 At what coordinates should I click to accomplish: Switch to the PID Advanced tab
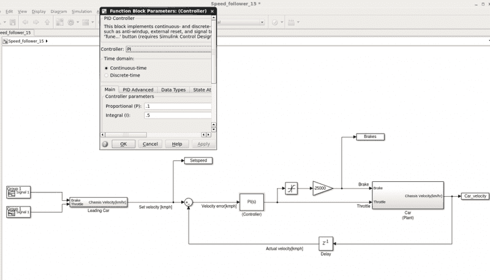138,90
